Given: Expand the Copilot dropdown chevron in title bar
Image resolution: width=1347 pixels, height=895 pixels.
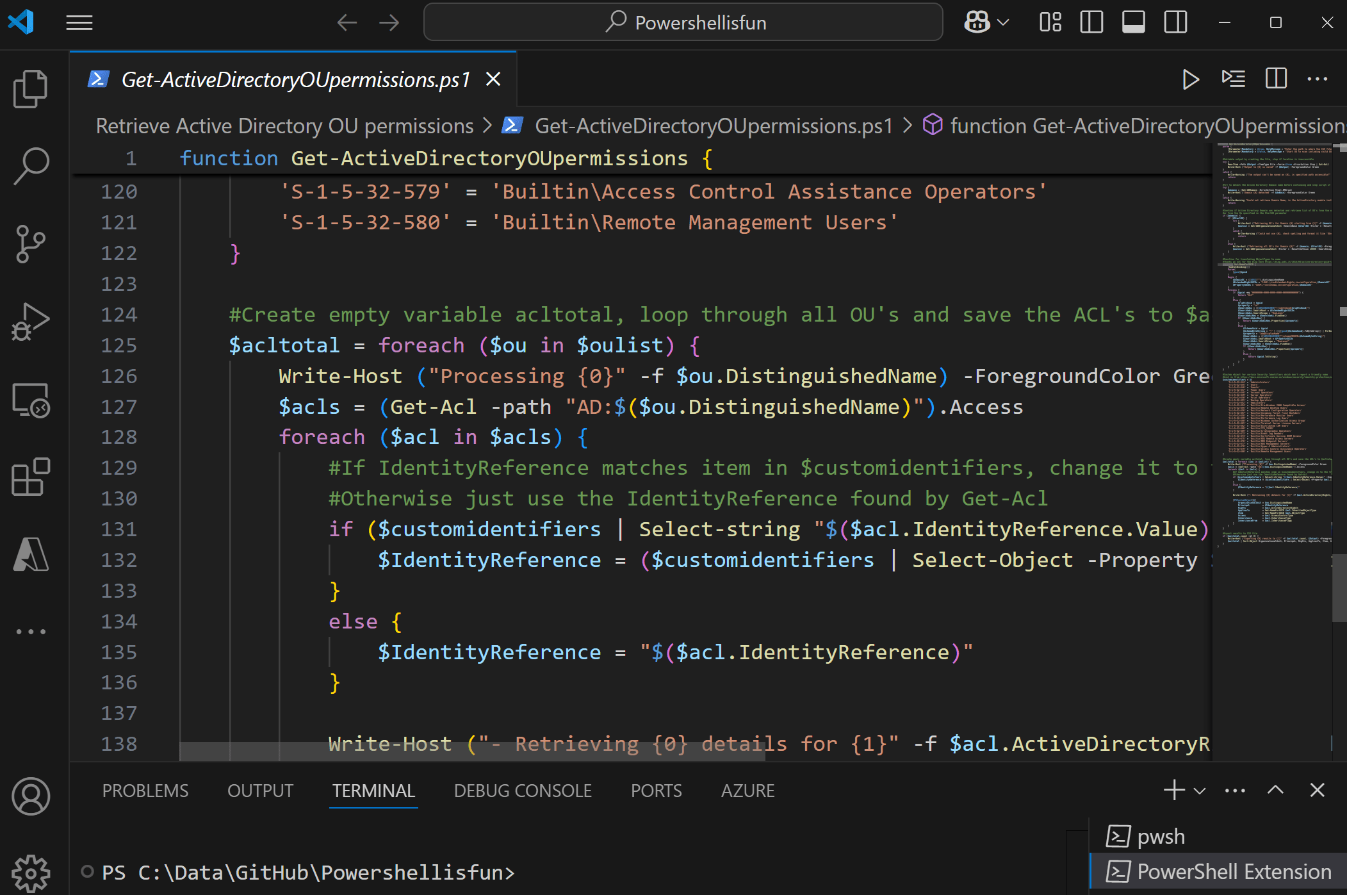Looking at the screenshot, I should [1004, 23].
